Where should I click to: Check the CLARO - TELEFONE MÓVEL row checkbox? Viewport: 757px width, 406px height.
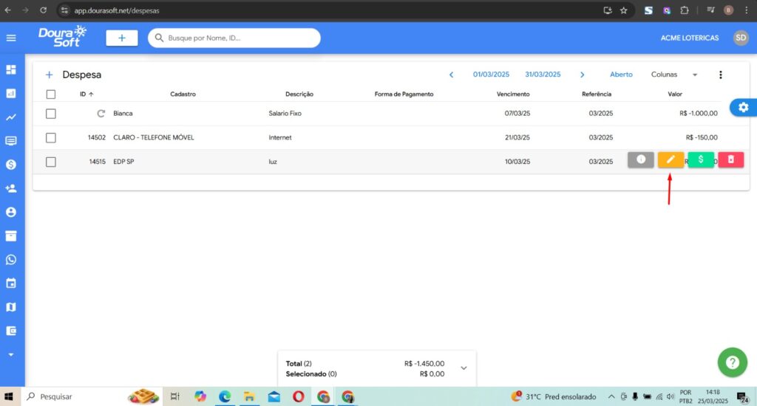pyautogui.click(x=51, y=137)
